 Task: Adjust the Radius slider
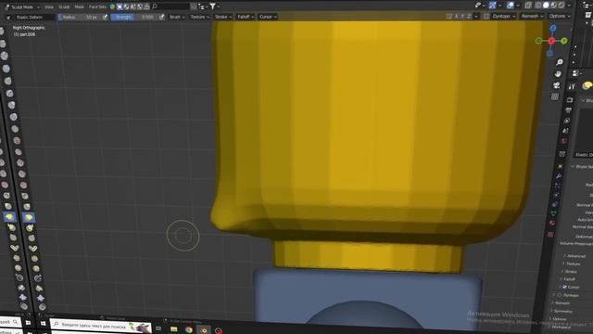click(x=81, y=17)
